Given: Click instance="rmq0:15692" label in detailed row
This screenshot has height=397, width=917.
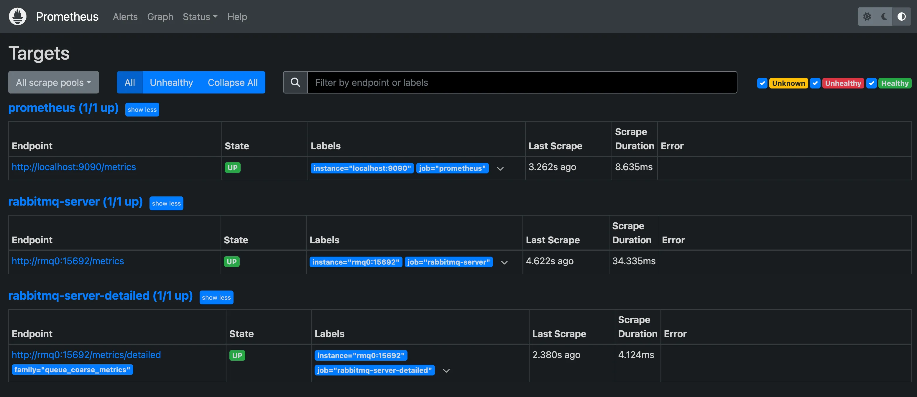Looking at the screenshot, I should (361, 355).
